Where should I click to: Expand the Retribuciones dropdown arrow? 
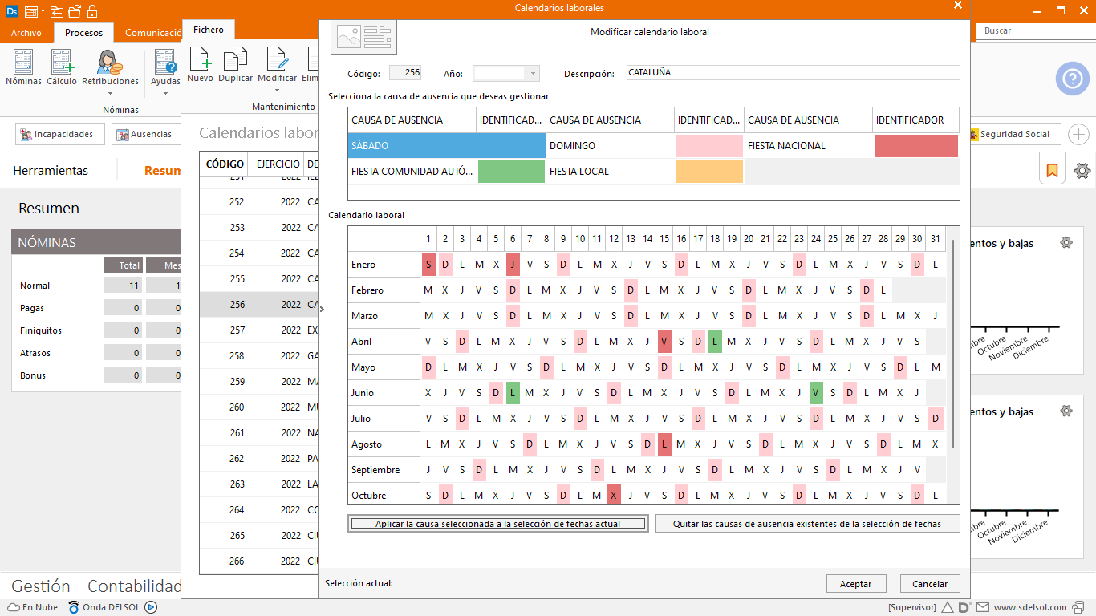(x=110, y=92)
